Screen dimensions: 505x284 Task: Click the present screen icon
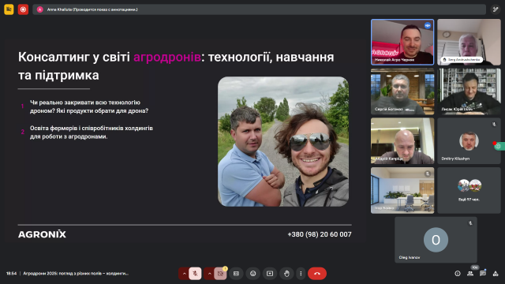(270, 274)
